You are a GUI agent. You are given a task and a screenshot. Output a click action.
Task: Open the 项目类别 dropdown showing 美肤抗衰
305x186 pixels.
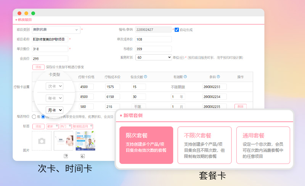[x=56, y=30]
